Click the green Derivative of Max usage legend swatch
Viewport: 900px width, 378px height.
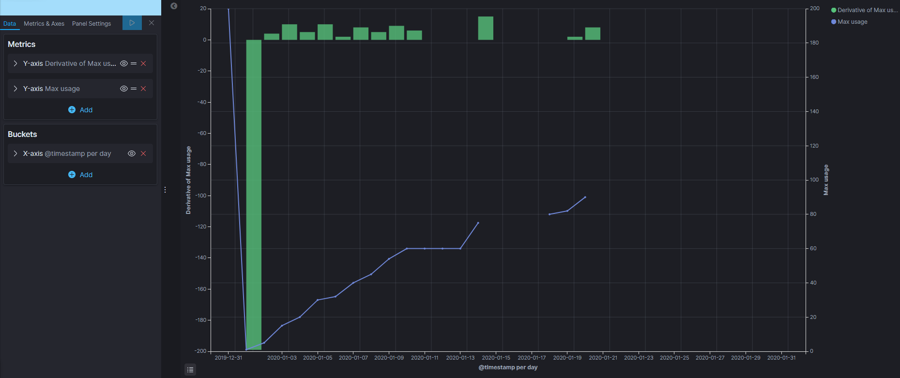(x=834, y=10)
